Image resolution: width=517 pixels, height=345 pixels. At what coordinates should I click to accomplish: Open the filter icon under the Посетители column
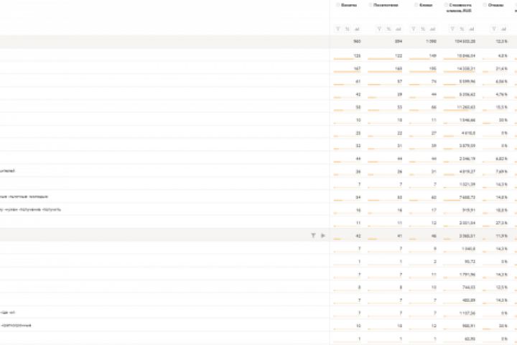(379, 29)
